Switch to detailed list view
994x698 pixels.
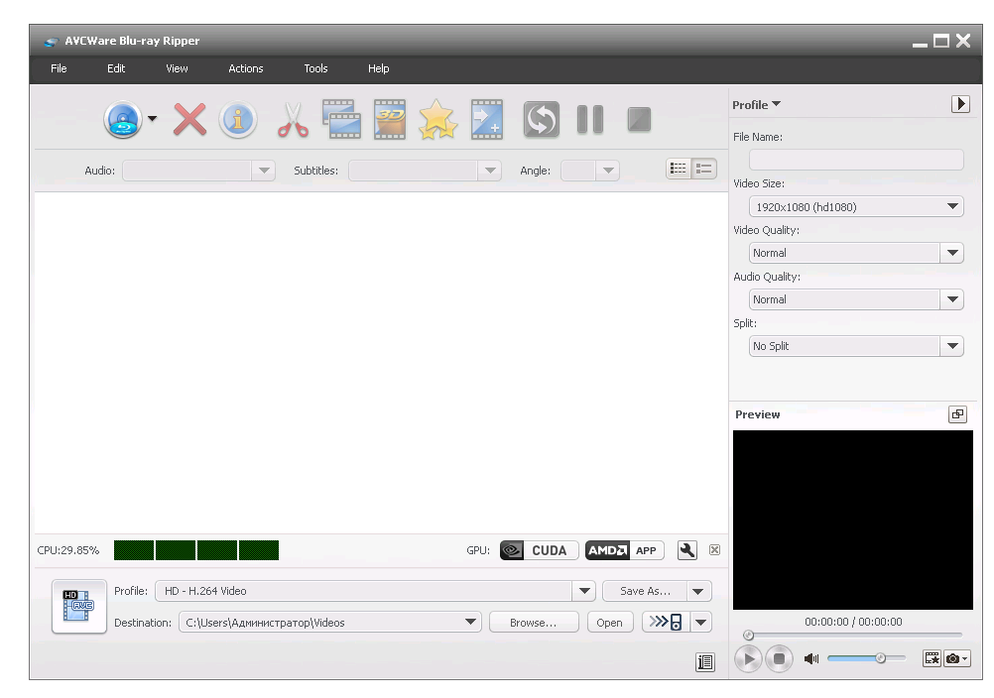click(x=703, y=170)
